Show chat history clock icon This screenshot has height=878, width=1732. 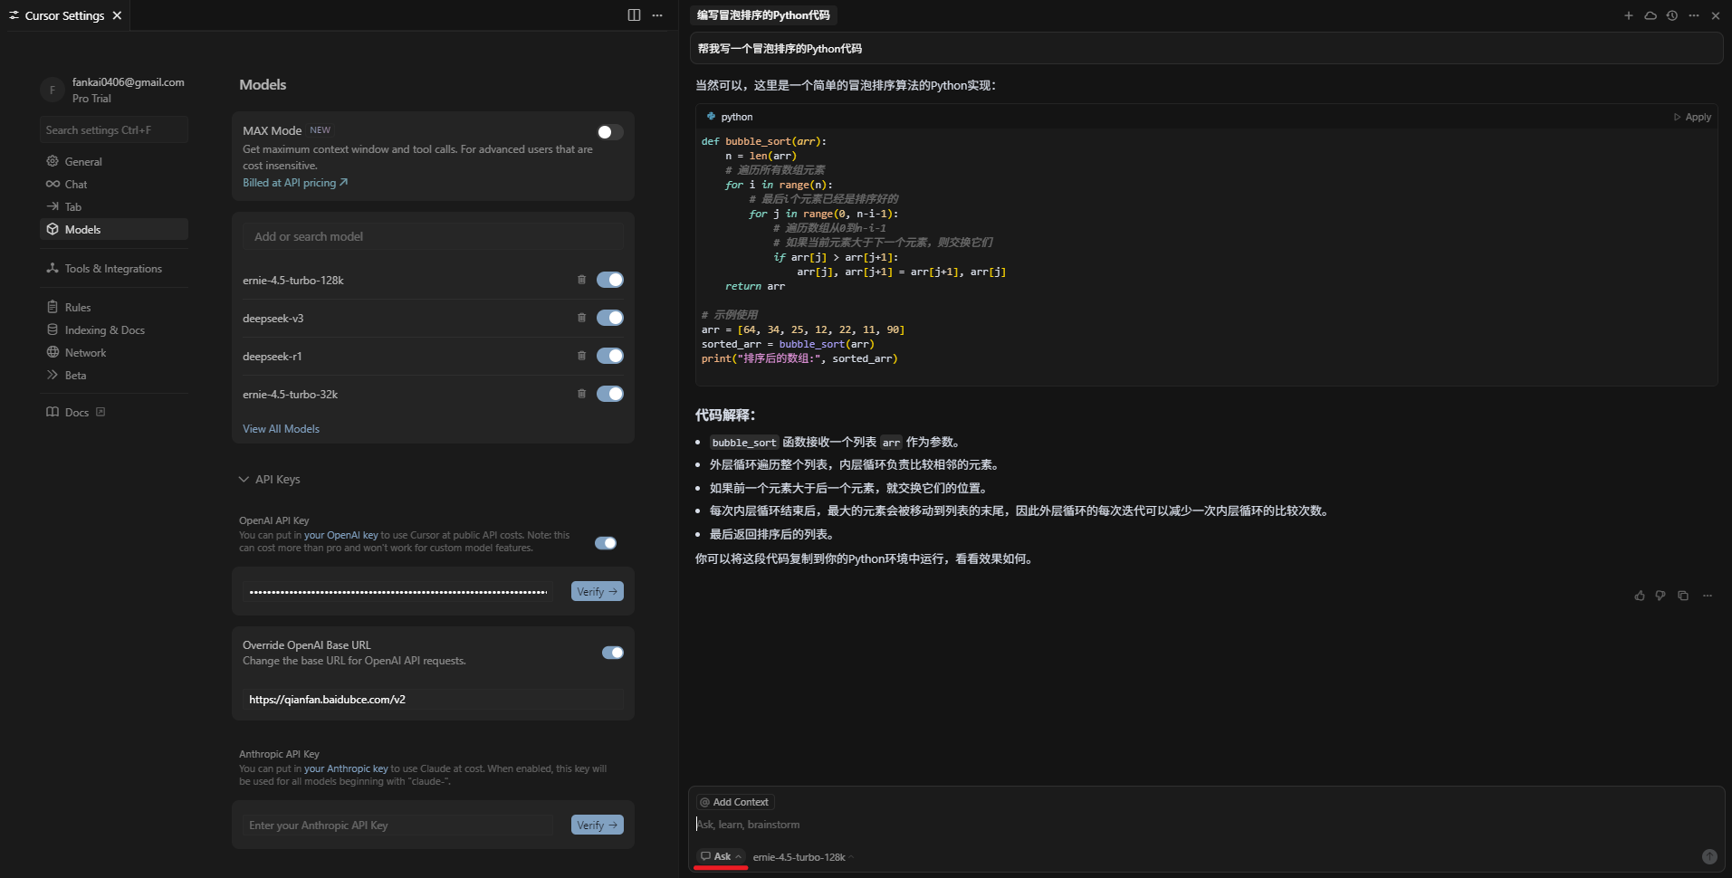click(x=1672, y=15)
